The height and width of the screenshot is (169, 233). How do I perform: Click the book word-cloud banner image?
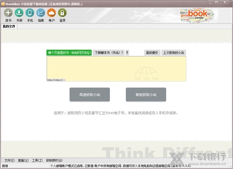pos(198,16)
